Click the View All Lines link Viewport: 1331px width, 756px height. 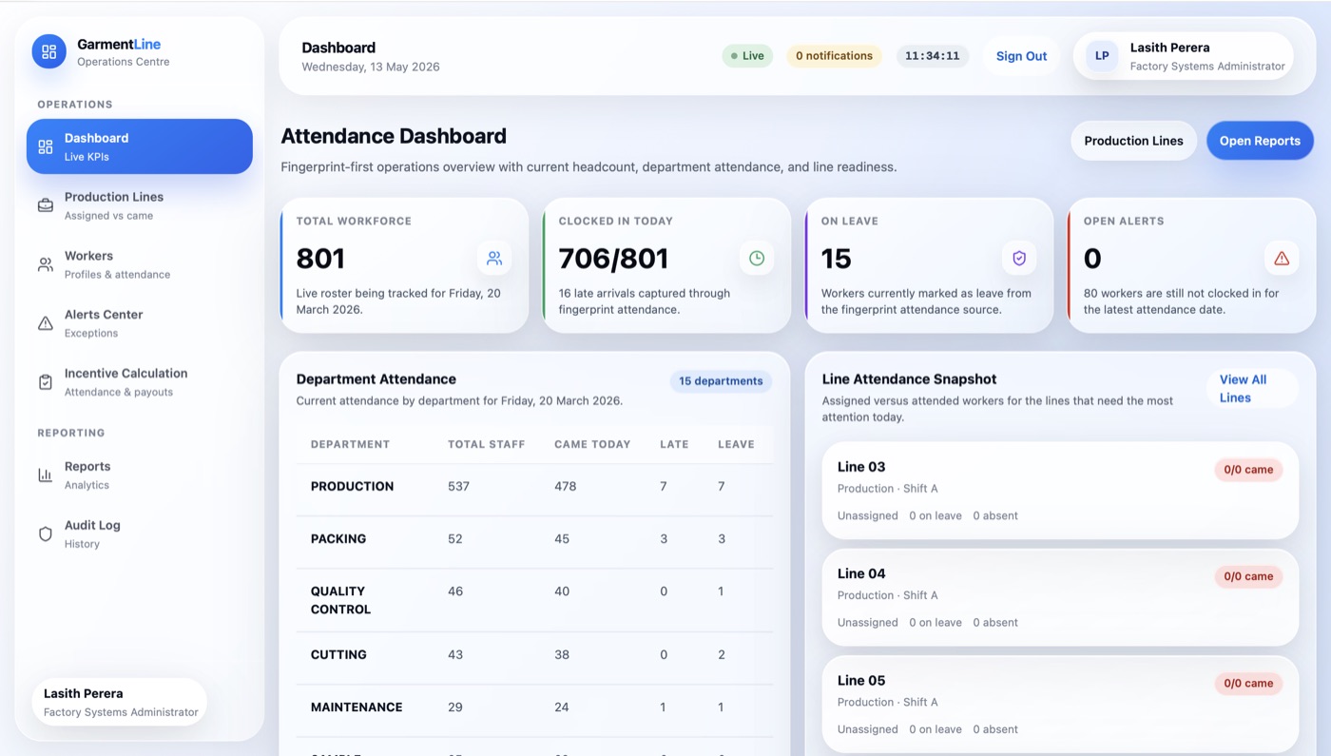click(1252, 388)
